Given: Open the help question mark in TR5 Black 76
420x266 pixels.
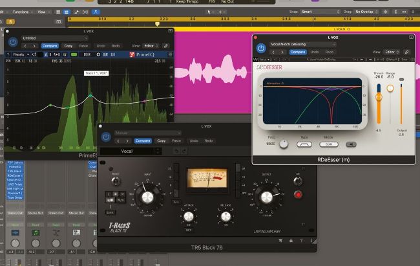Looking at the screenshot, I should click(x=300, y=239).
